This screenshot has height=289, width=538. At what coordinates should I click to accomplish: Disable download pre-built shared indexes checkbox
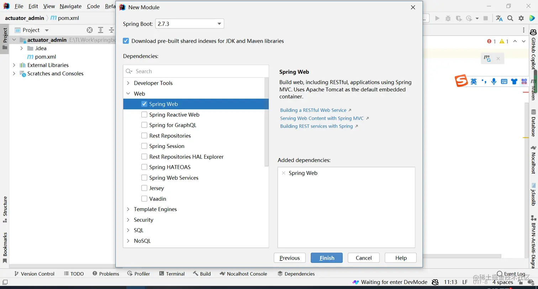tap(126, 41)
